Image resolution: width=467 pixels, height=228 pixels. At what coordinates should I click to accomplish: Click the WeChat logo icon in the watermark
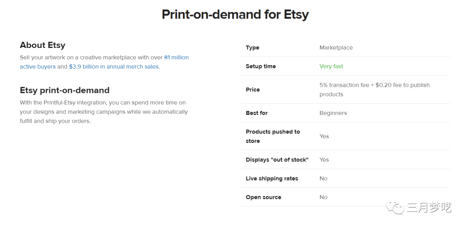click(x=395, y=208)
